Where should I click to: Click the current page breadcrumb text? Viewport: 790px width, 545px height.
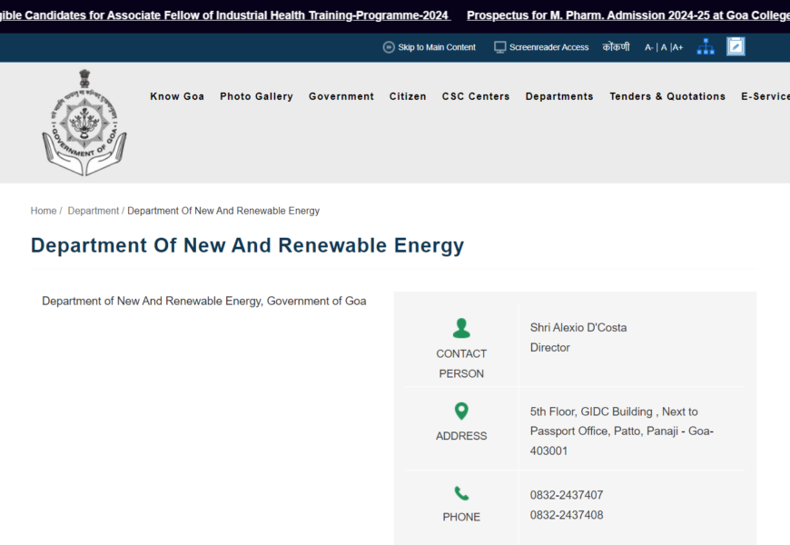pos(223,211)
